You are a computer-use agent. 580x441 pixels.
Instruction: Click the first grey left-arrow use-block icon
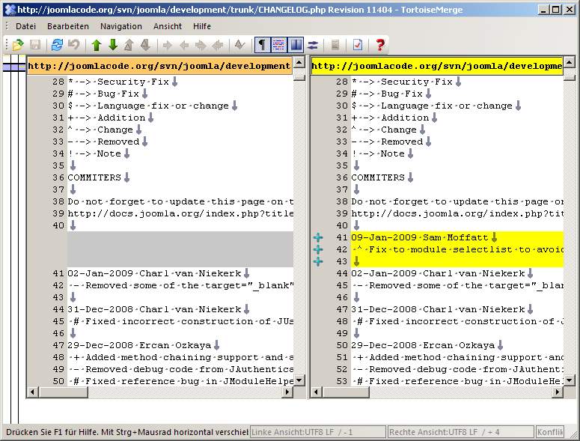[184, 45]
